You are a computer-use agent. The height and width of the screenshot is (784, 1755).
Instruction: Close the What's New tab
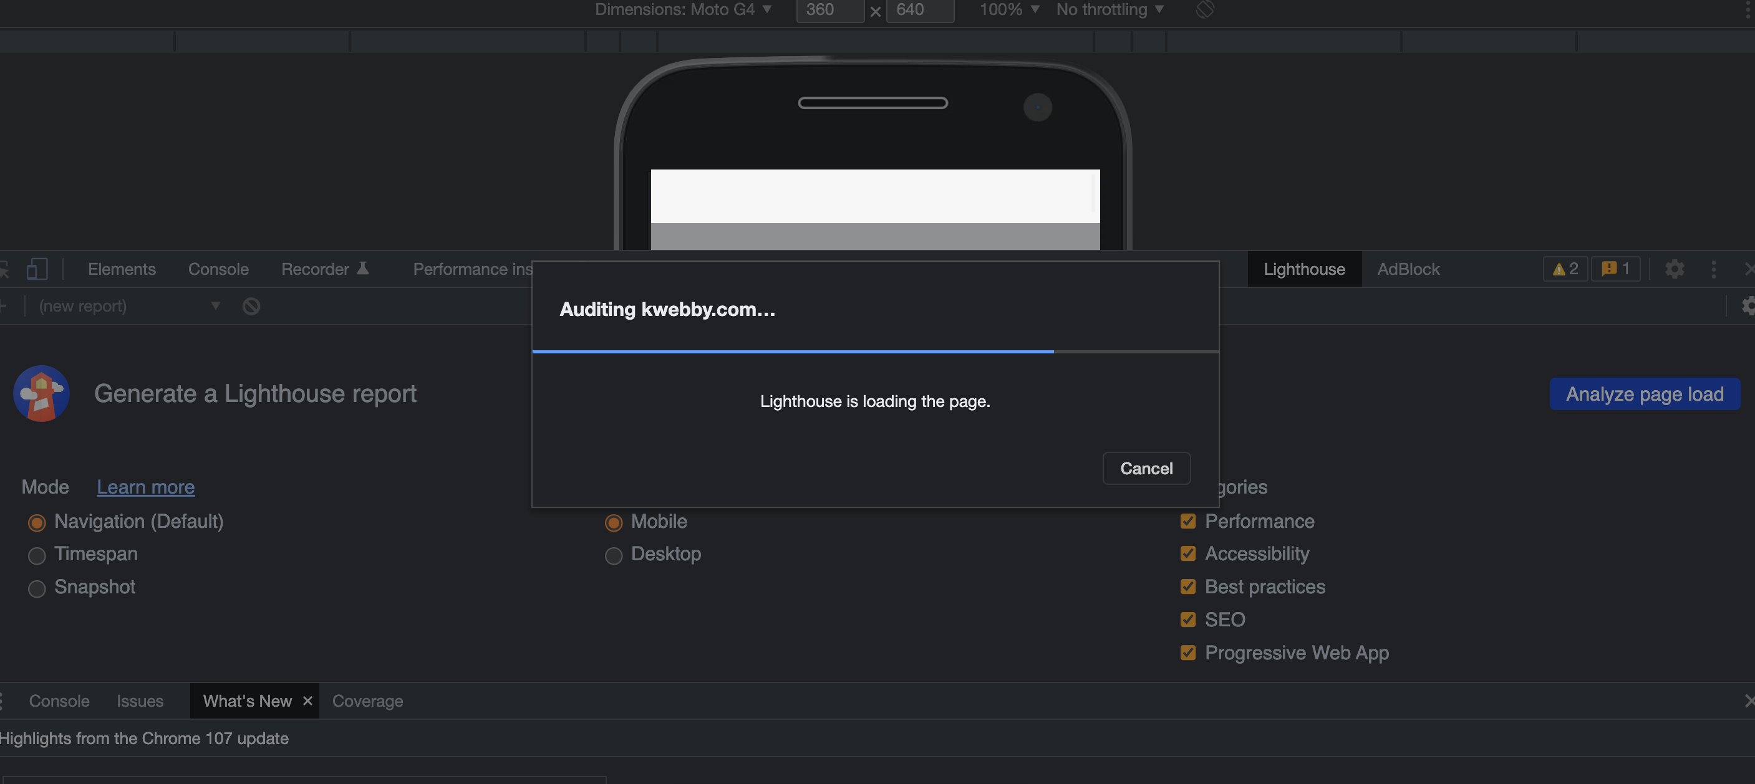(x=308, y=700)
